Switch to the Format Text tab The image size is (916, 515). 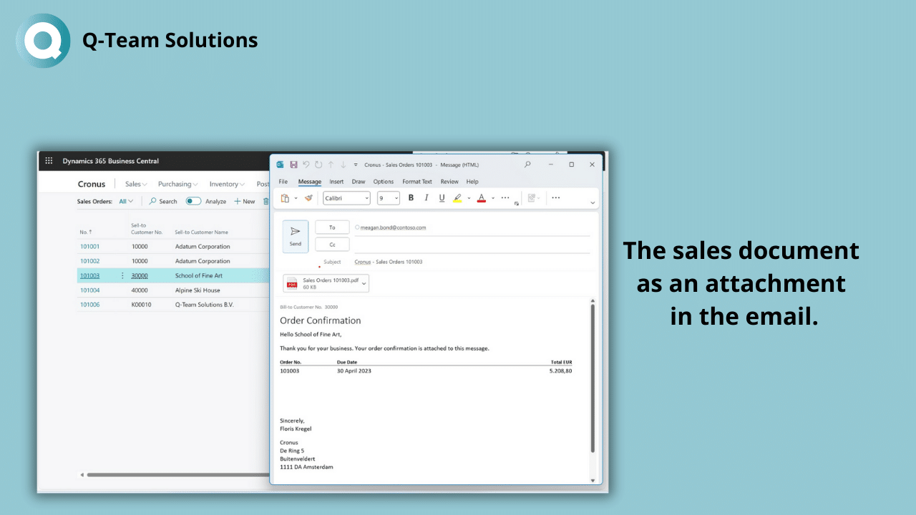tap(416, 182)
